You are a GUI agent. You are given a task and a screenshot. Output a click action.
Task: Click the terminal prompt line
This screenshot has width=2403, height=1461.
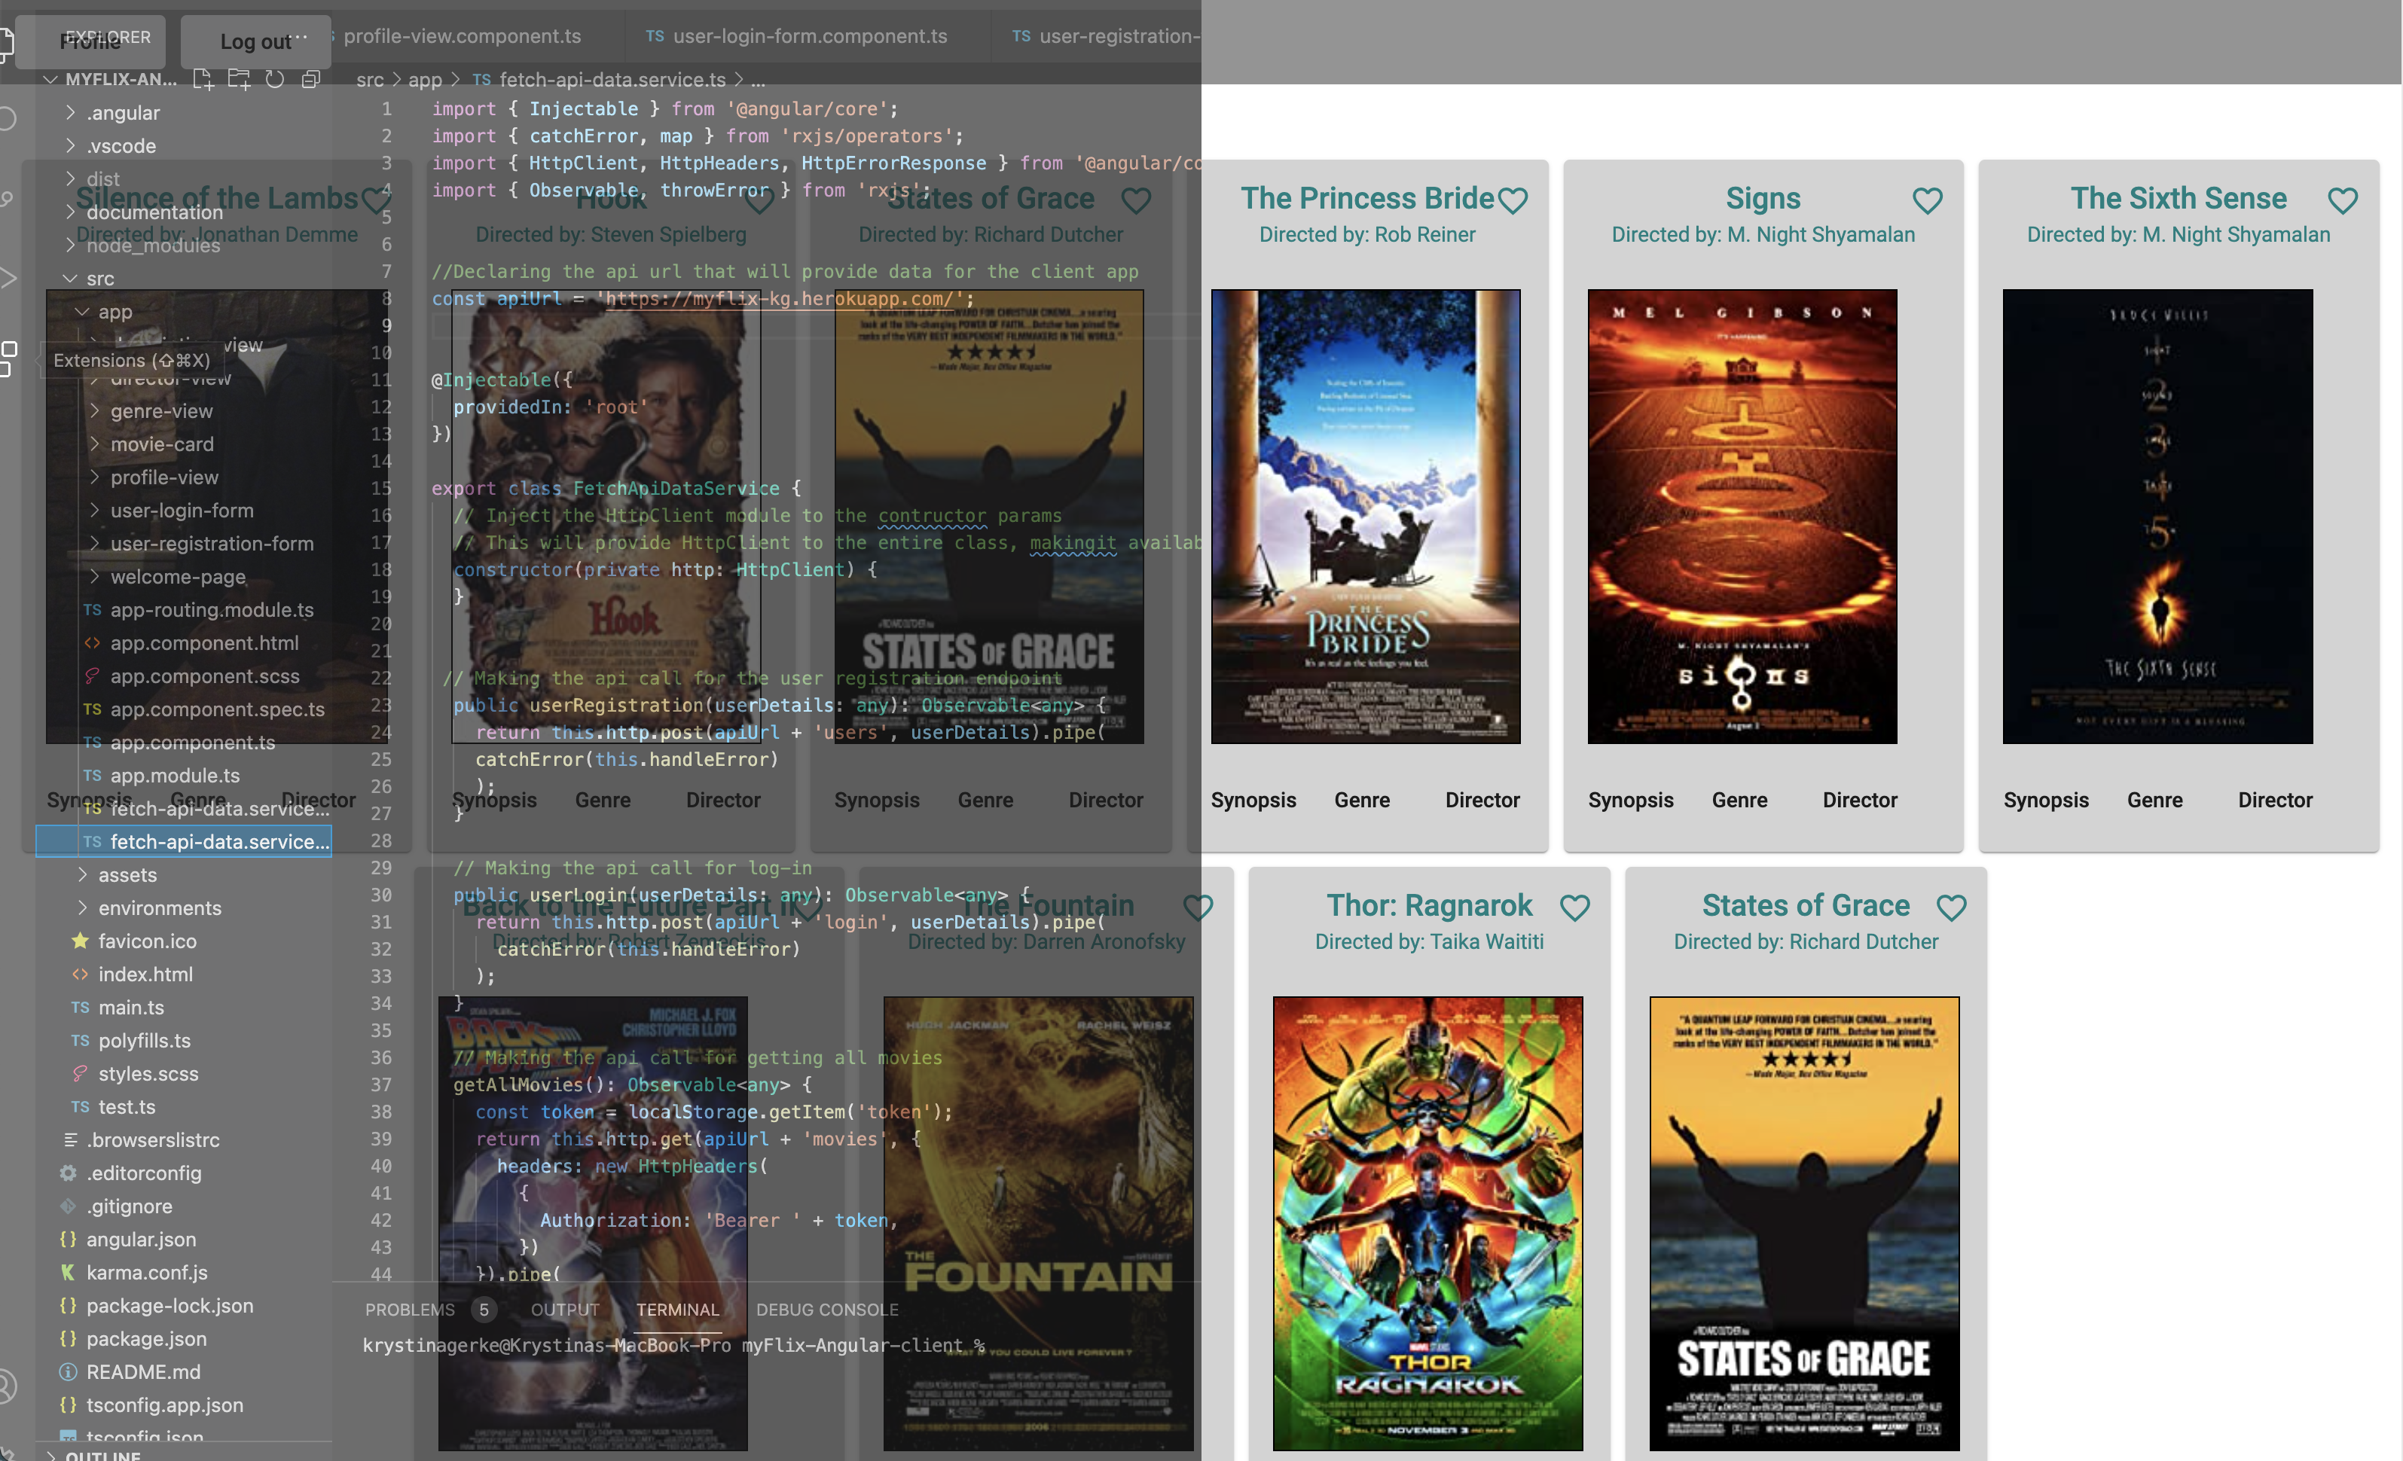pos(673,1345)
